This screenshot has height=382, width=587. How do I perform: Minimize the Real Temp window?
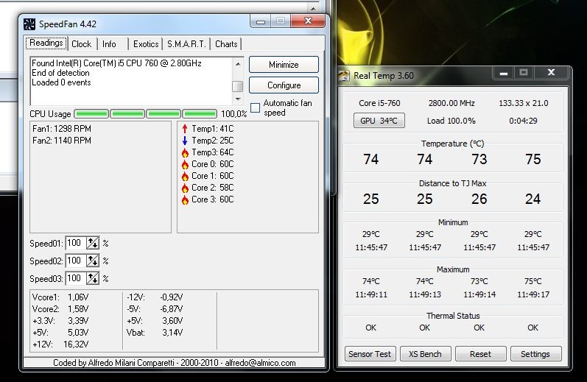click(x=504, y=73)
